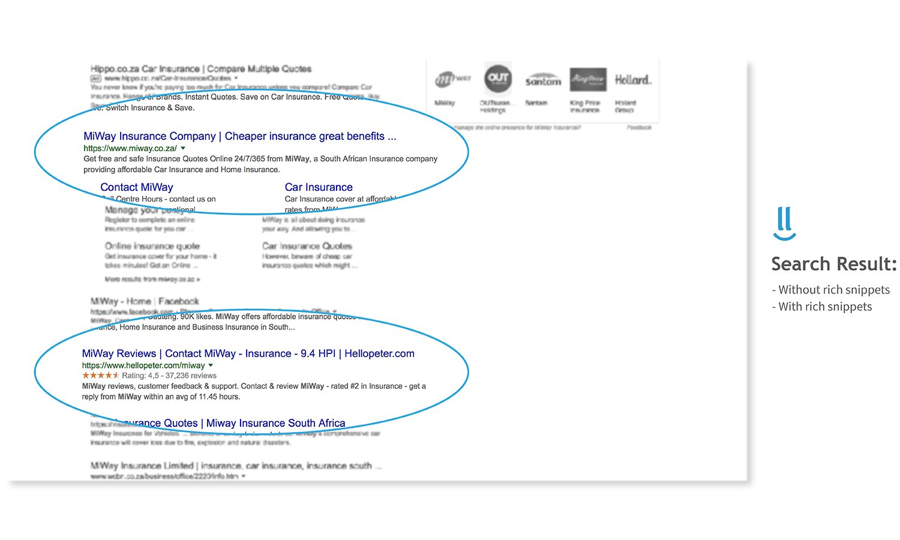Select '- With rich snippets' text
Viewport: 900px width, 540px height.
[822, 307]
